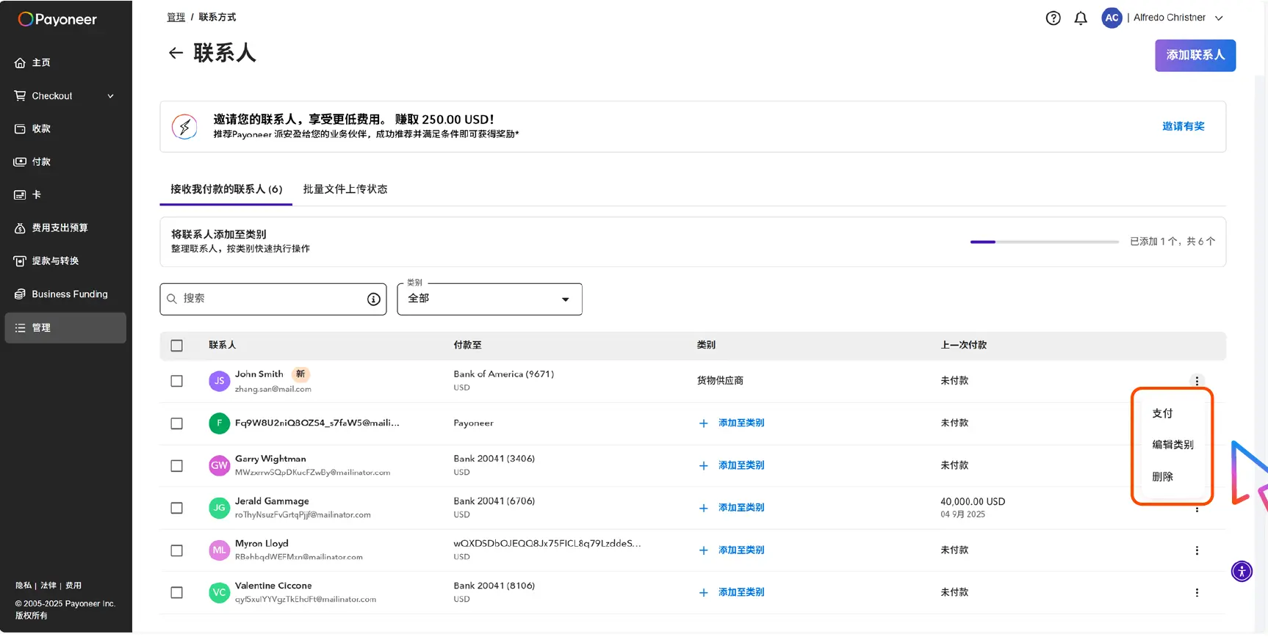
Task: Click the 管理 list icon
Action: (20, 328)
